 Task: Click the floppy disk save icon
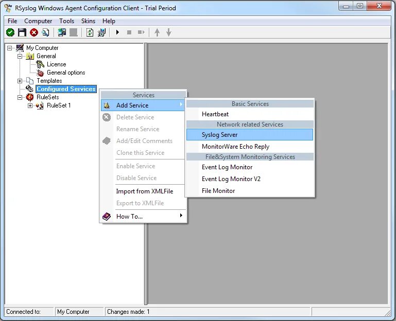pyautogui.click(x=22, y=32)
